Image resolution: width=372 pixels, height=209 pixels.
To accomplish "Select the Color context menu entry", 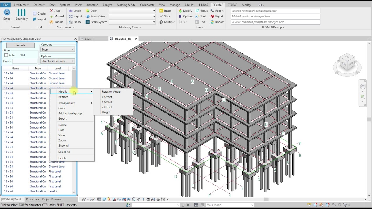I will click(62, 108).
